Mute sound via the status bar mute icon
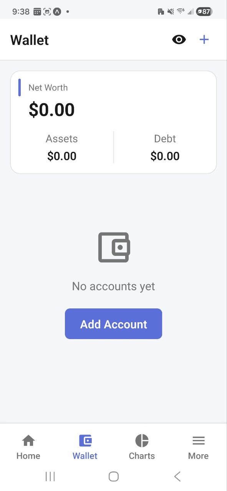This screenshot has height=491, width=227. tap(171, 11)
